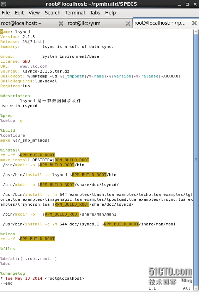Close the root@llc:/yum tab
Image resolution: width=199 pixels, height=292 pixels.
pos(128,24)
